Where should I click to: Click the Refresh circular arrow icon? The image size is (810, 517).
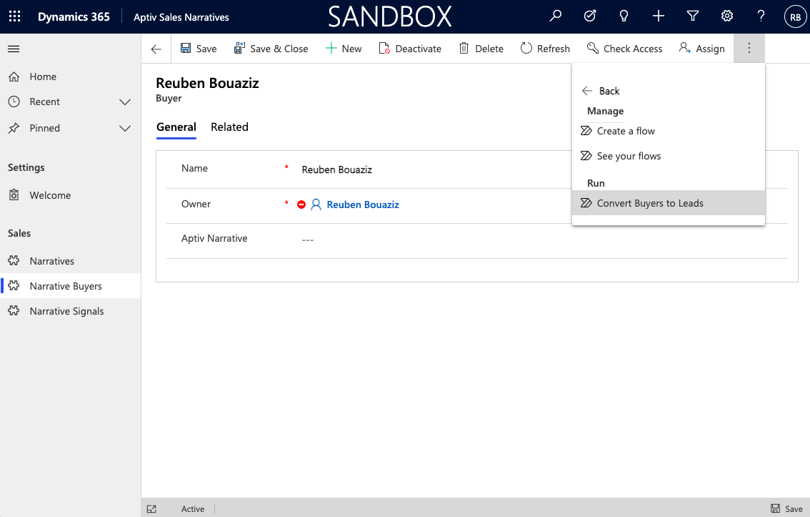pyautogui.click(x=526, y=48)
